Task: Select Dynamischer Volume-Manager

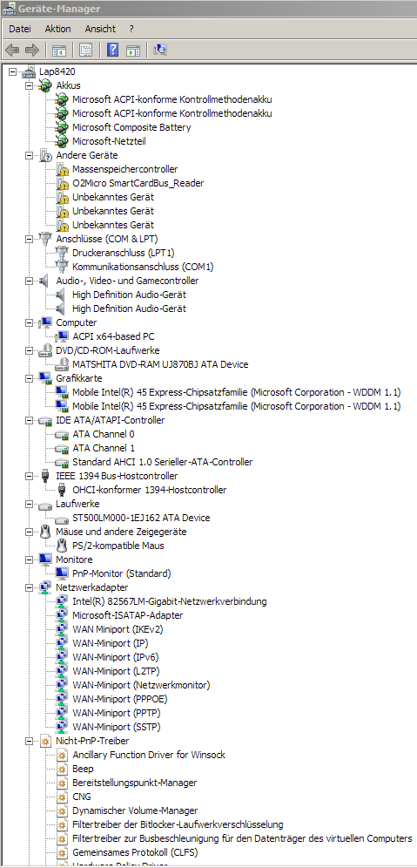Action: pos(135,810)
